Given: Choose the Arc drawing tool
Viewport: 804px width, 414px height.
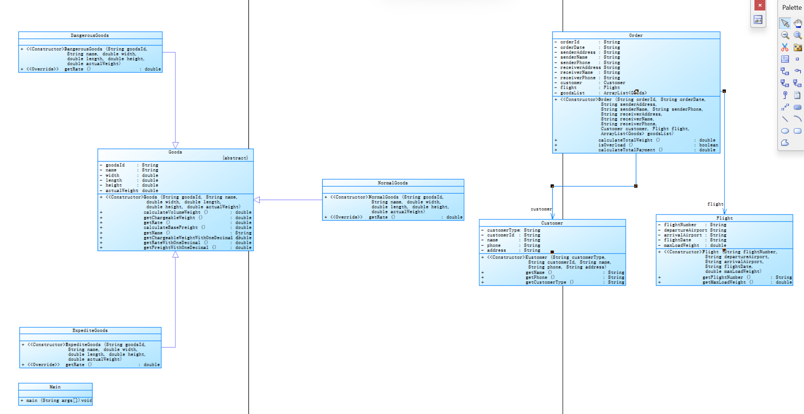Looking at the screenshot, I should pyautogui.click(x=797, y=119).
